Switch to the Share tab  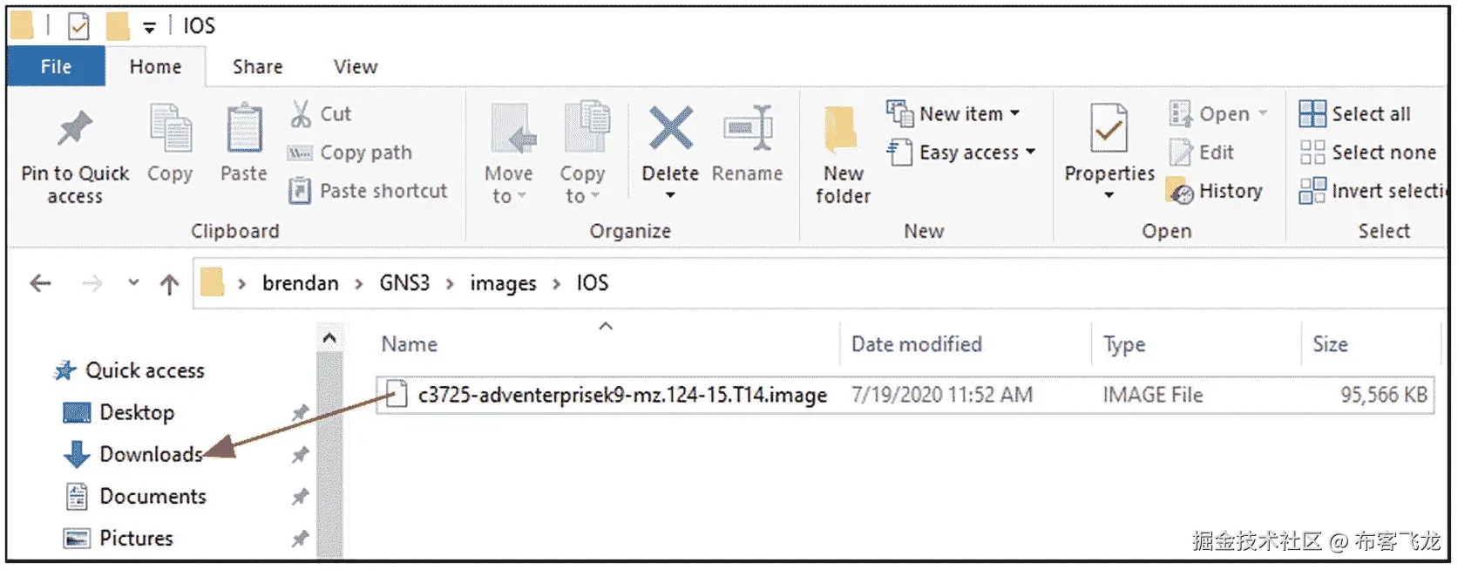(x=255, y=66)
